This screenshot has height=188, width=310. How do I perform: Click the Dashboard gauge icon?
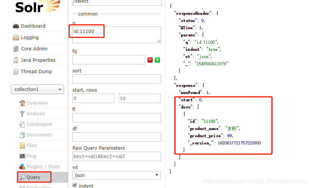click(16, 26)
